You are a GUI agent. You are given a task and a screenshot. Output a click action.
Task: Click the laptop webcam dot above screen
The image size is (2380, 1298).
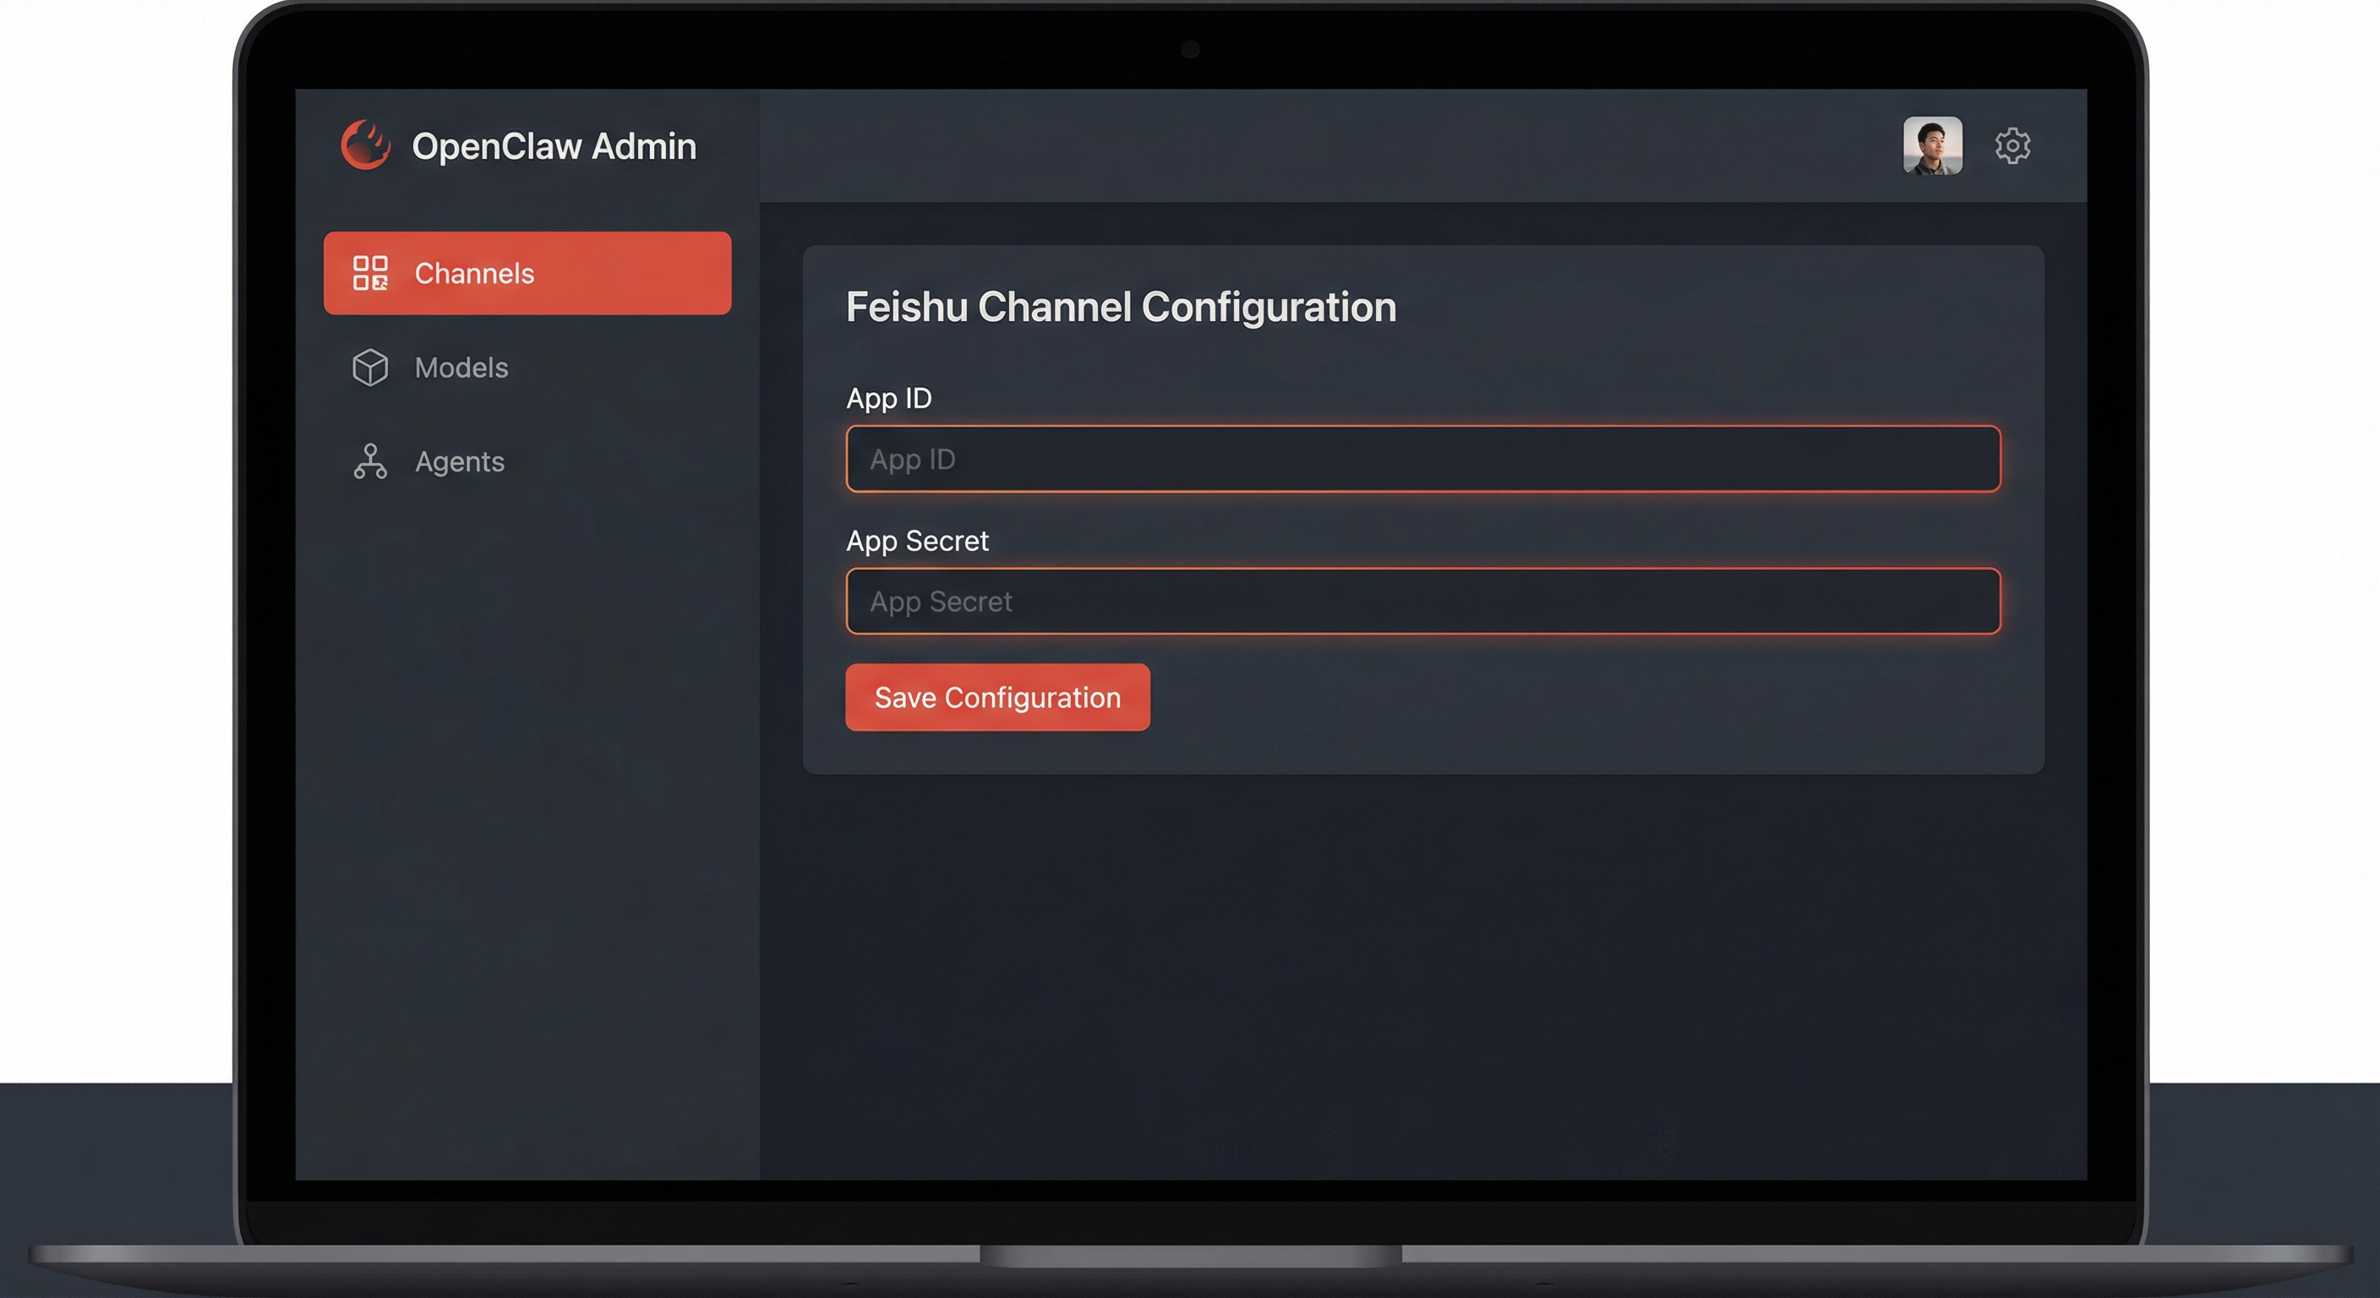1190,49
